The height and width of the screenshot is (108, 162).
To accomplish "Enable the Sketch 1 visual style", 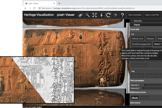I will (157, 44).
